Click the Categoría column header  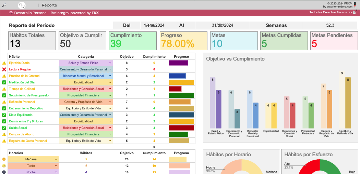[x=86, y=56]
